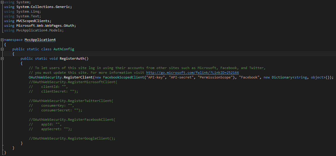
Task: Click the commented clientSecret line
Action: [x=53, y=91]
